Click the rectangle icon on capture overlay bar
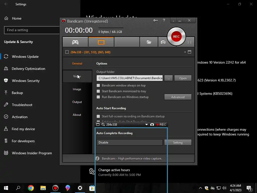 coord(98,124)
